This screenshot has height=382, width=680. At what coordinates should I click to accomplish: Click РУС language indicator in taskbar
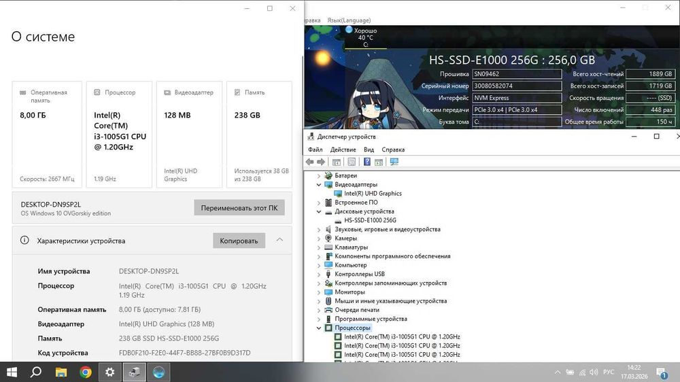coord(609,372)
